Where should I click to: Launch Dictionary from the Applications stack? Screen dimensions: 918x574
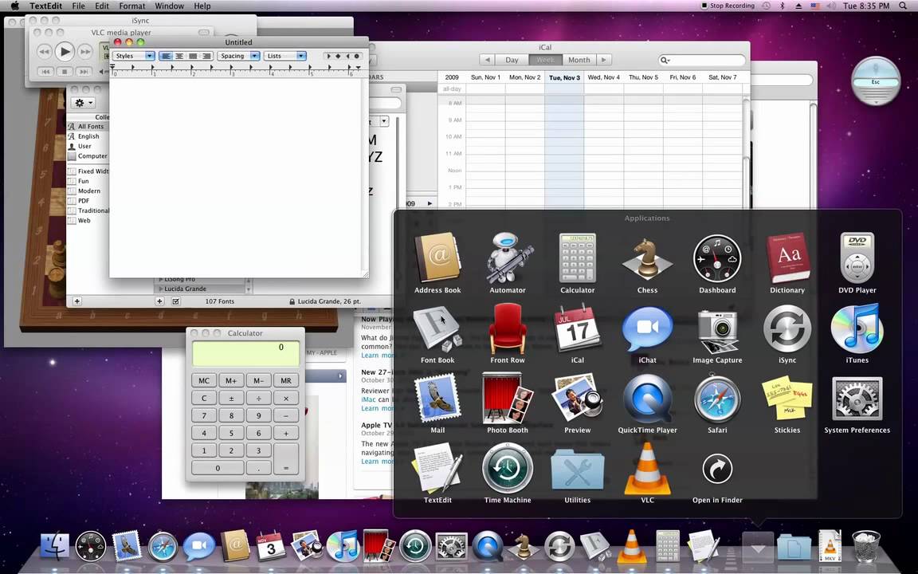[x=787, y=262]
